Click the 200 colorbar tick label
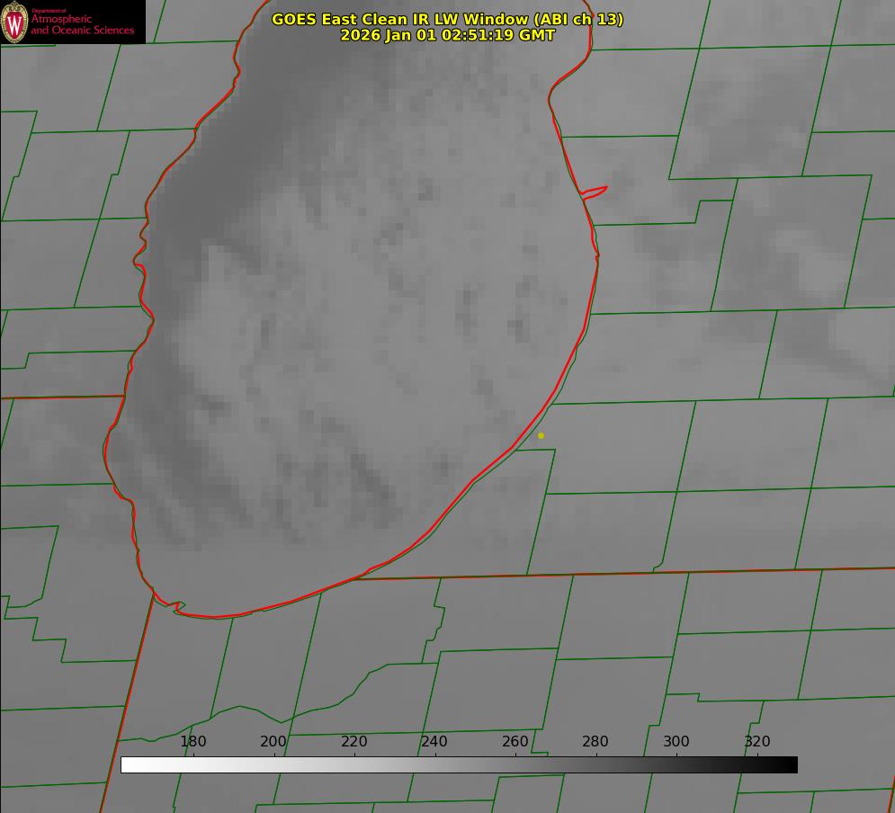Image resolution: width=895 pixels, height=813 pixels. pyautogui.click(x=273, y=741)
